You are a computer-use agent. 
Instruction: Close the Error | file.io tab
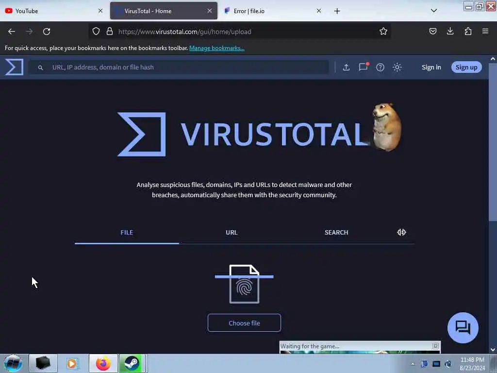[319, 11]
